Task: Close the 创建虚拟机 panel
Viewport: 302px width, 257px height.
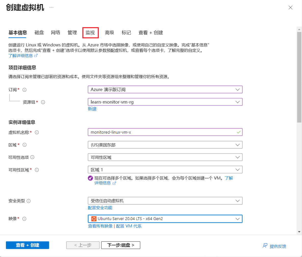Action: point(291,7)
